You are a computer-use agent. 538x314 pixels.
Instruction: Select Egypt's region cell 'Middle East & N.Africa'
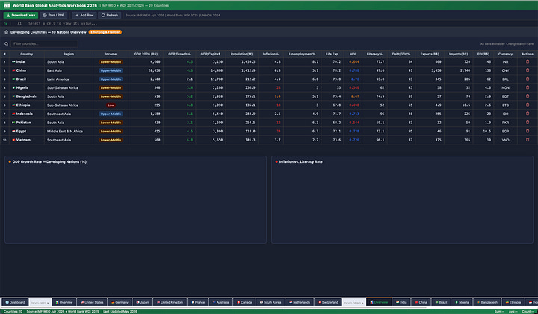click(x=68, y=131)
